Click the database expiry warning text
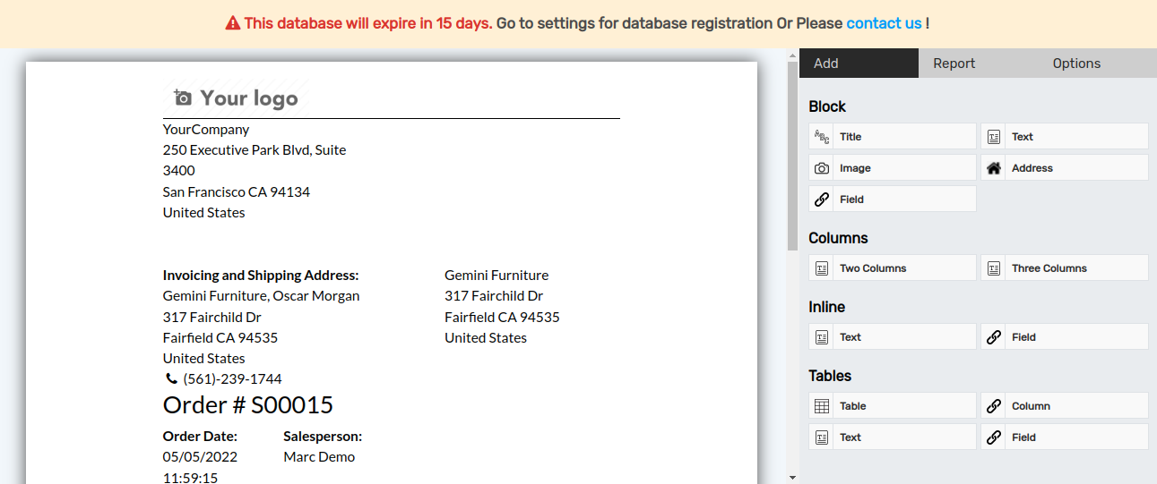The height and width of the screenshot is (484, 1157). pos(368,23)
